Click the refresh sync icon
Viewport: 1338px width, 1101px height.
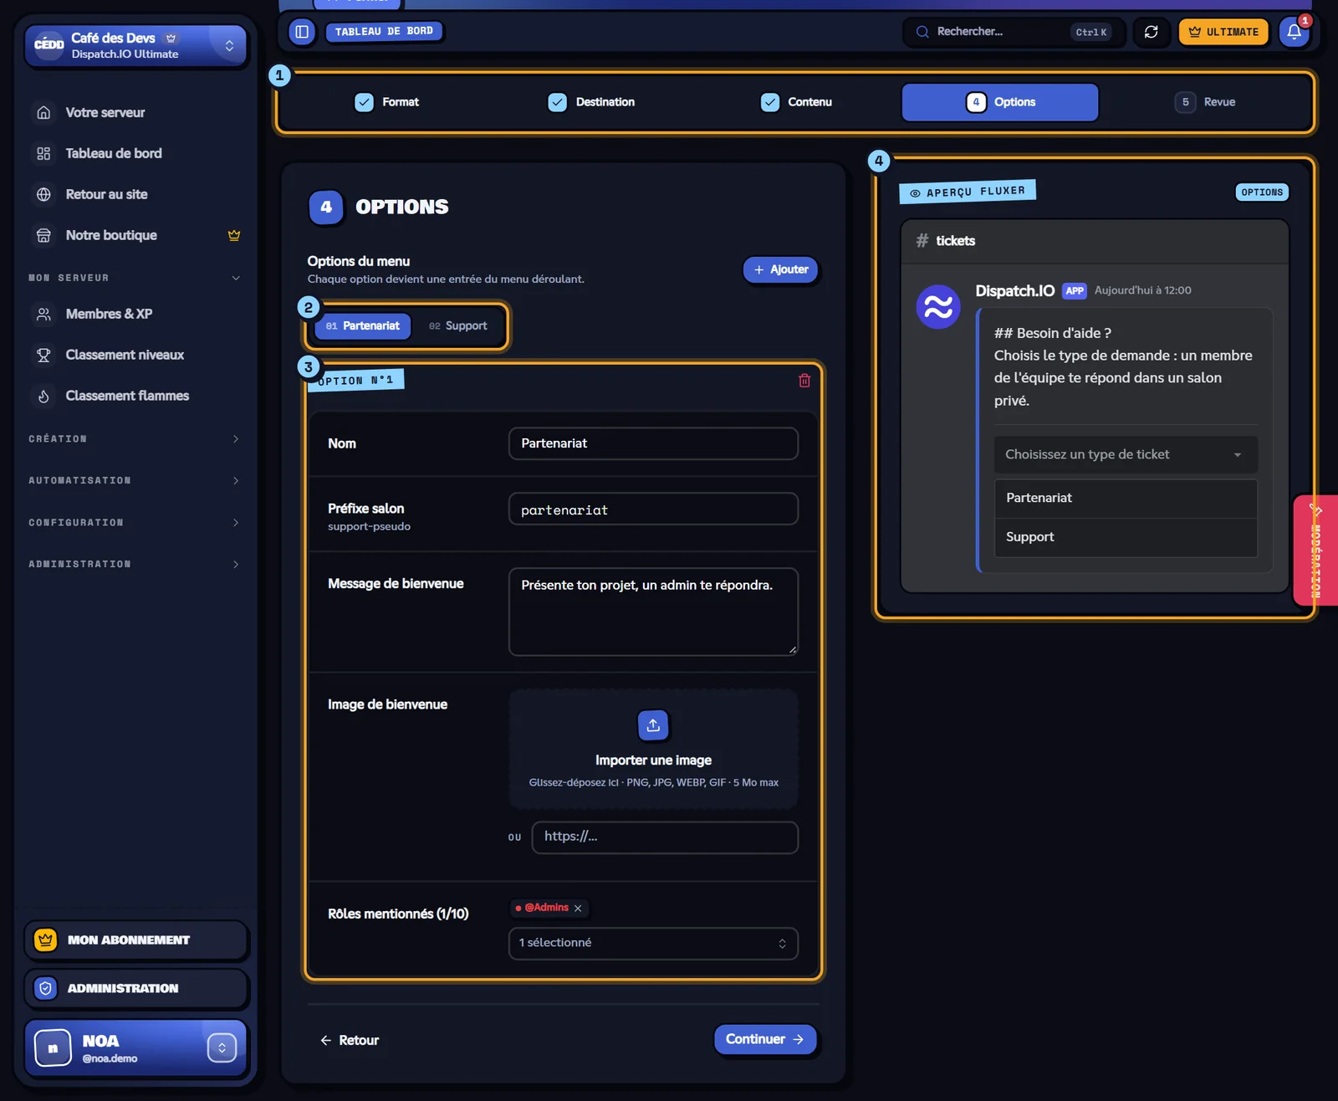coord(1152,32)
